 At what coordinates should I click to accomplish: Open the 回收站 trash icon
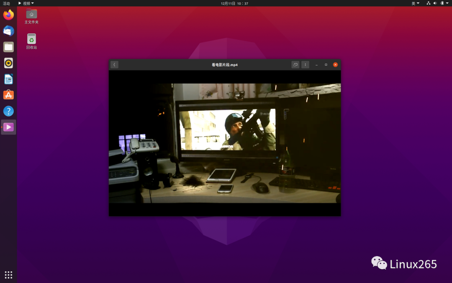point(31,42)
